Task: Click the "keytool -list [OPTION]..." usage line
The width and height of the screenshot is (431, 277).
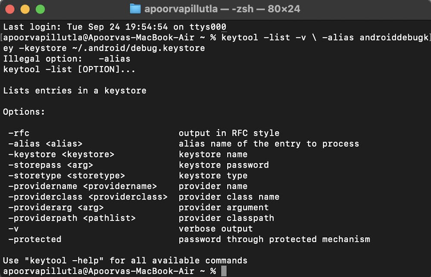Action: pyautogui.click(x=69, y=69)
